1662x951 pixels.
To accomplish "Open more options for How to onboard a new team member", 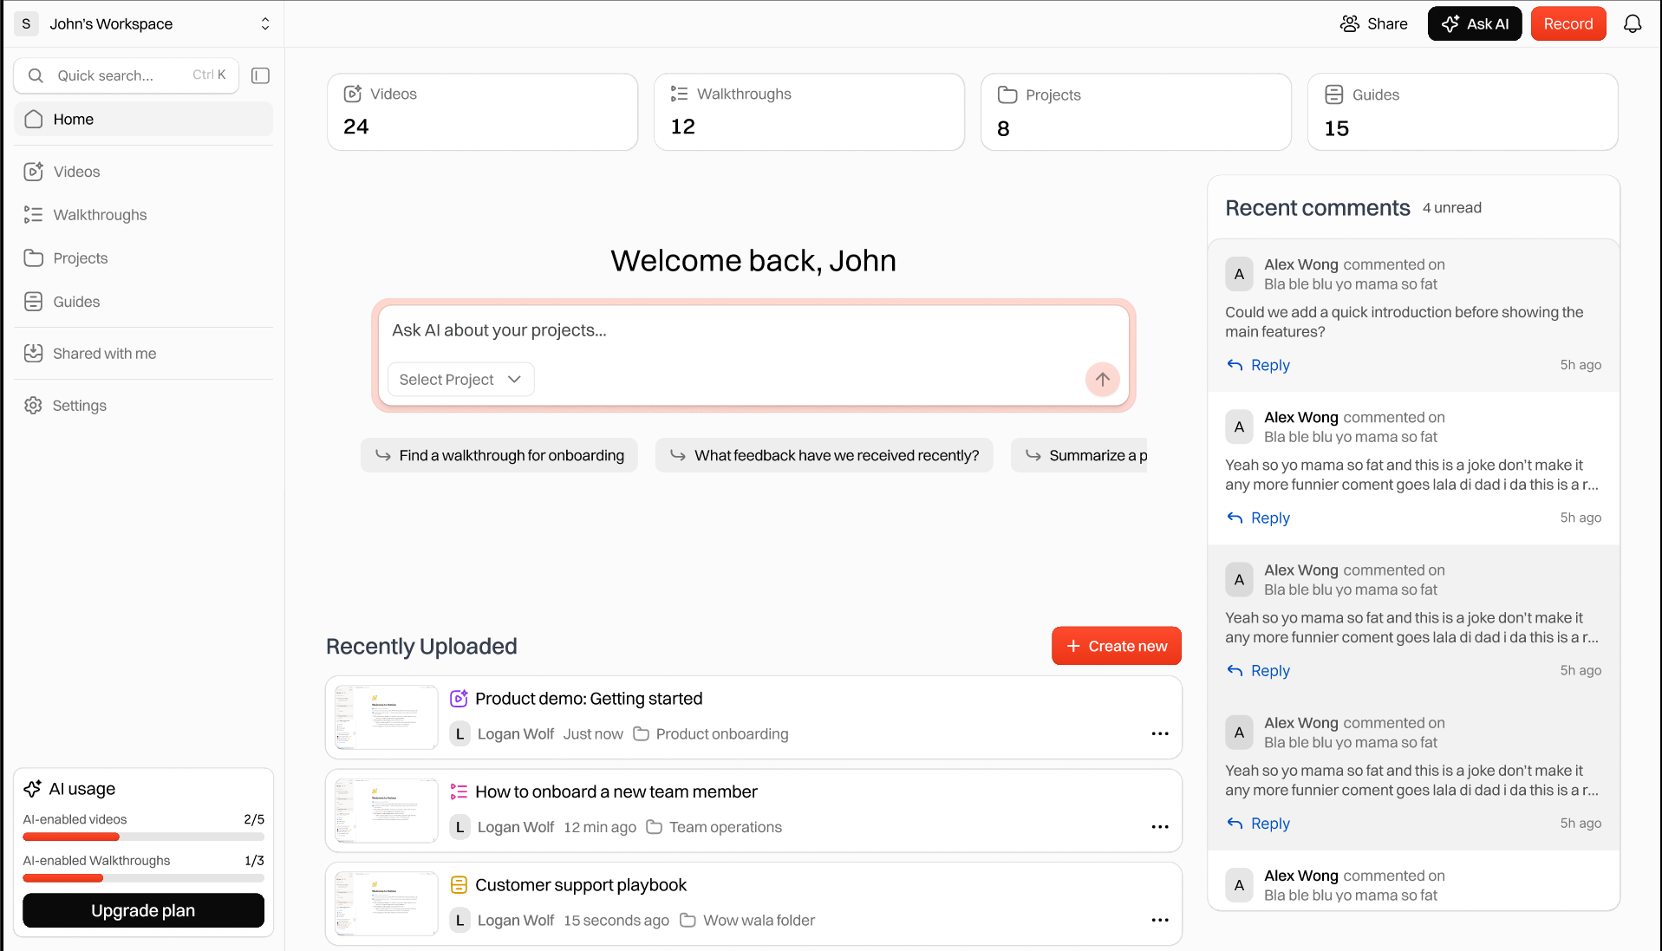I will (x=1160, y=827).
